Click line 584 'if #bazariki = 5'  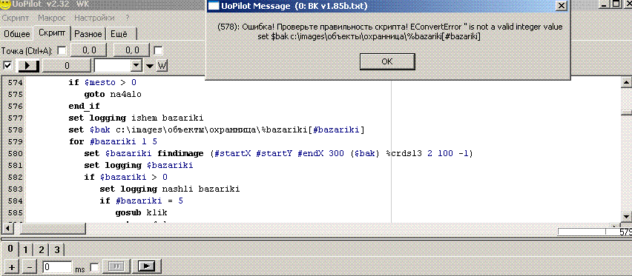pyautogui.click(x=142, y=201)
